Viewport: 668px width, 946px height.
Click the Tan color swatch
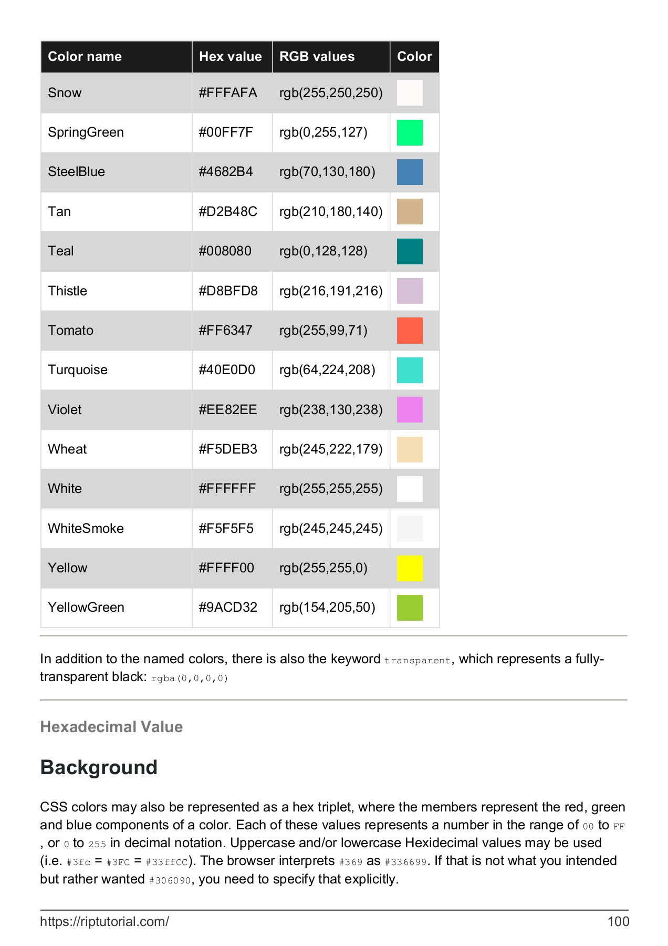tap(410, 212)
